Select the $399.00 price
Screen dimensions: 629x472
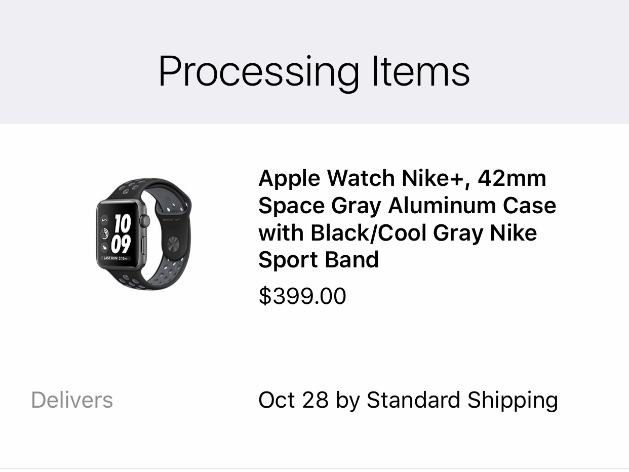[x=302, y=296]
